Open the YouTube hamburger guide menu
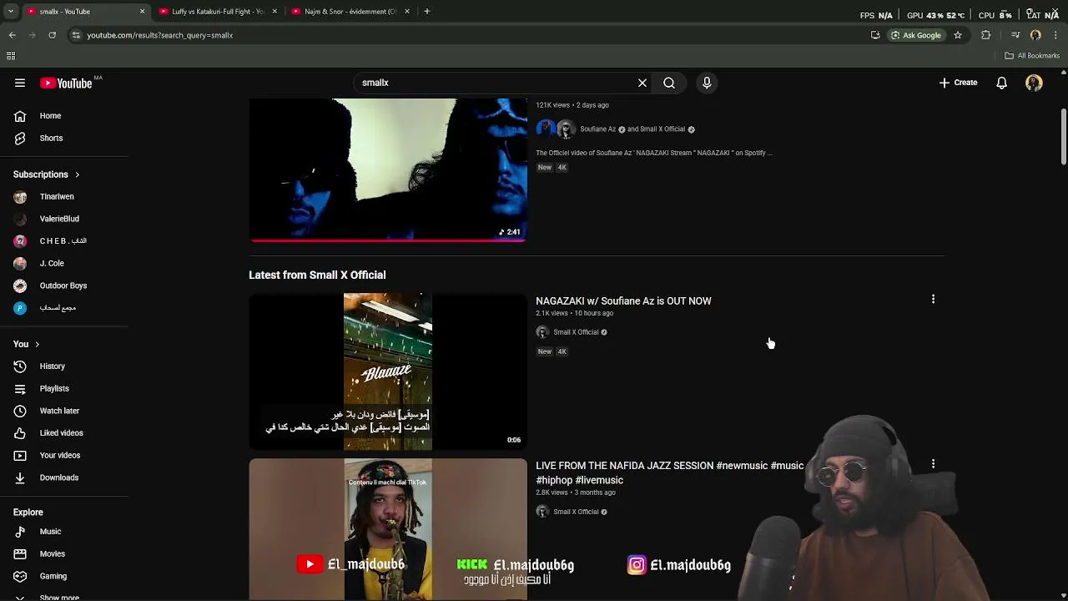 (20, 83)
